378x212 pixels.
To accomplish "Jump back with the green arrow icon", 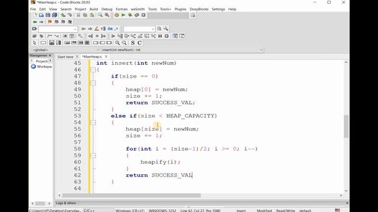I will click(35, 22).
